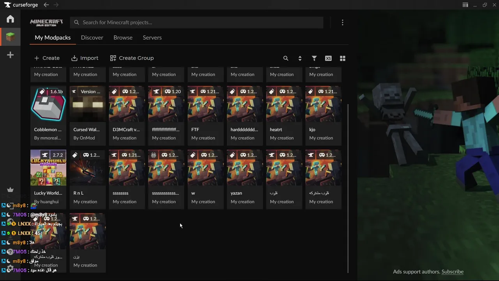Open the layout icon in title bar

[x=465, y=5]
